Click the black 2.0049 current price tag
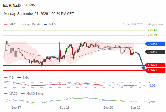 [x=155, y=52]
